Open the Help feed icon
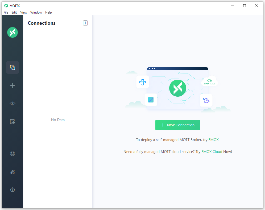 (12, 172)
